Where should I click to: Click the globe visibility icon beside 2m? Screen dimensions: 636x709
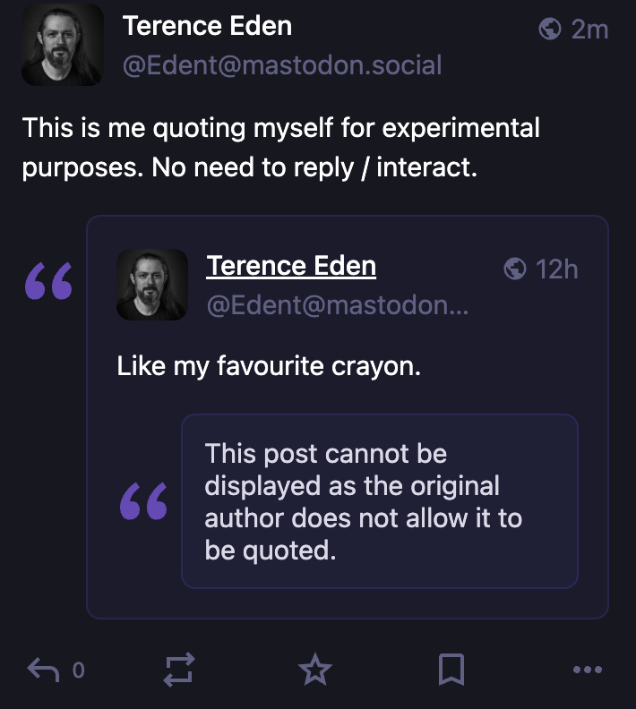pyautogui.click(x=550, y=30)
